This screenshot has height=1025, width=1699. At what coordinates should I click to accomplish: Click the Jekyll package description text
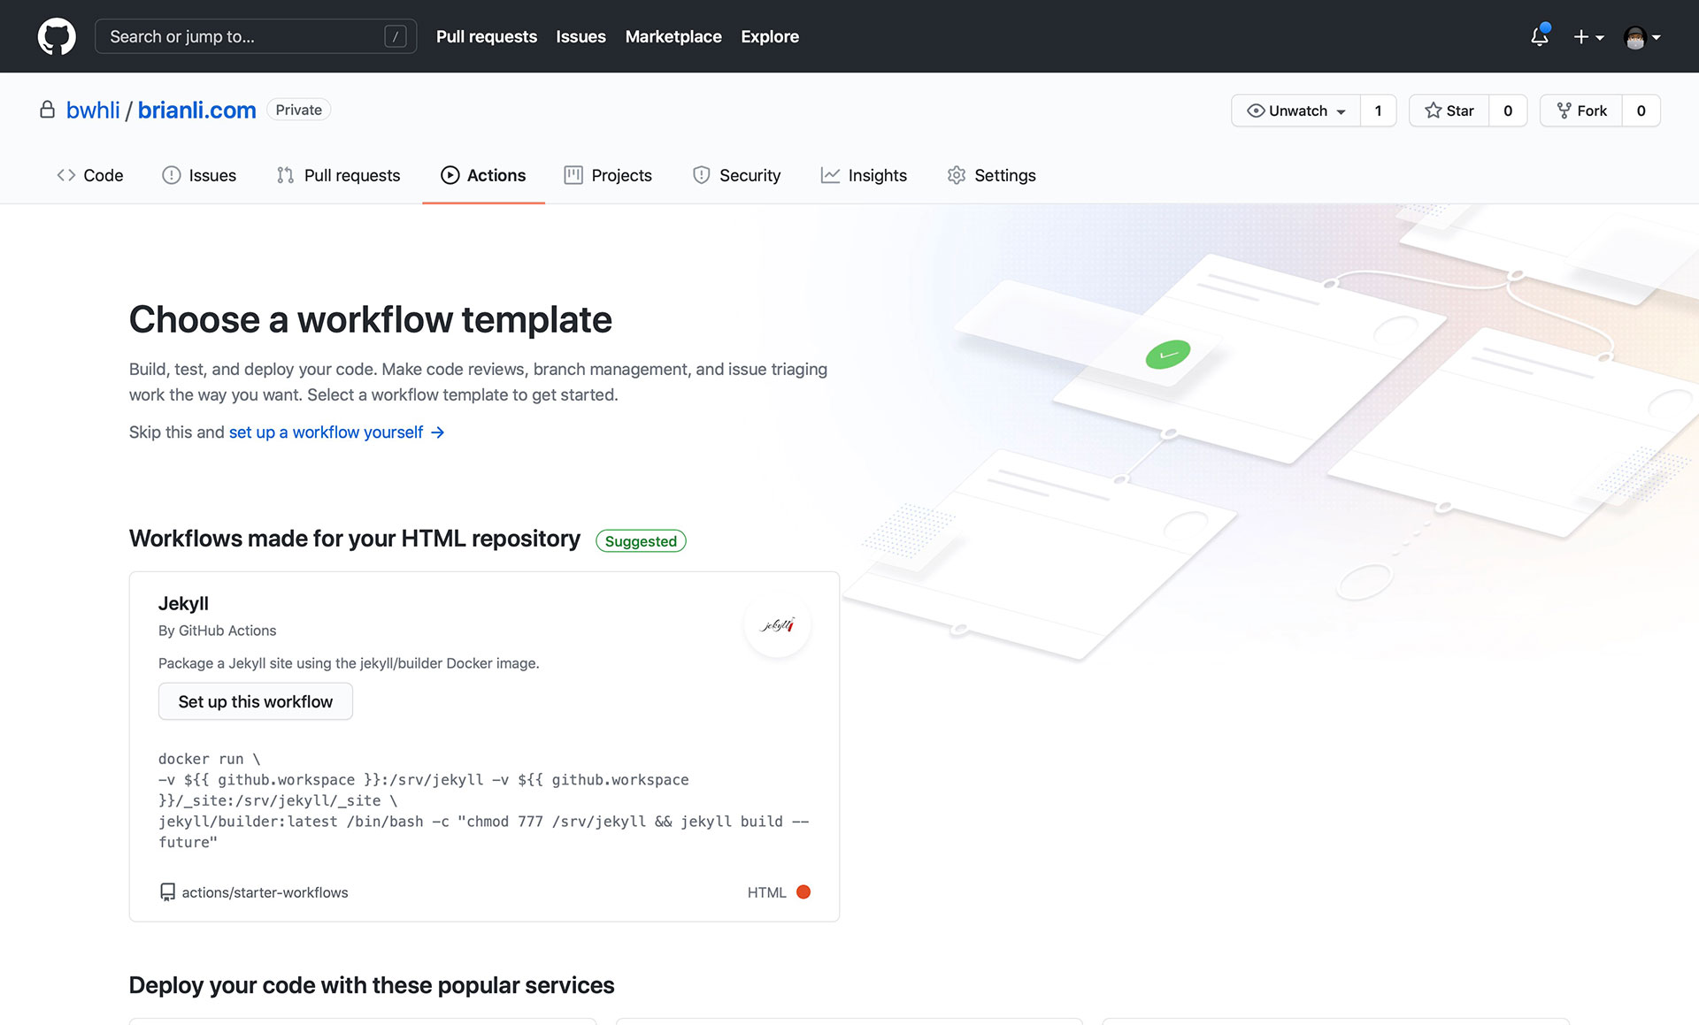(x=349, y=663)
